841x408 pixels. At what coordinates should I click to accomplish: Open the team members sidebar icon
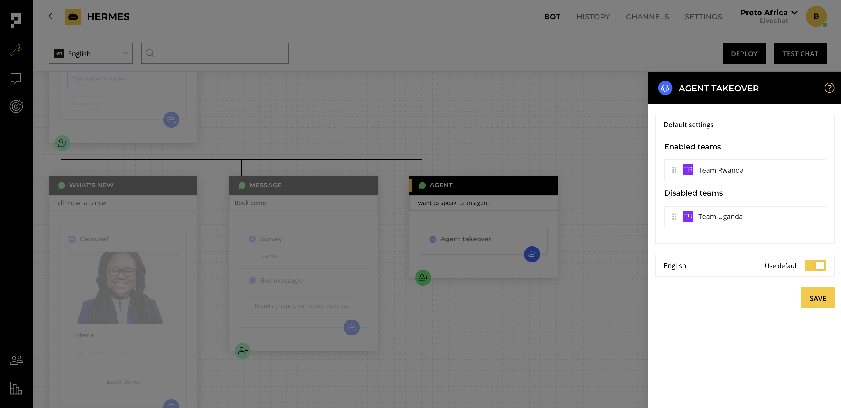[x=16, y=360]
